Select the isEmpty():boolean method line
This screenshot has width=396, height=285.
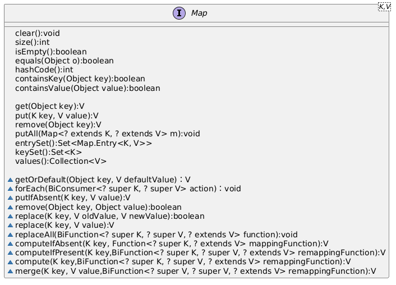click(x=51, y=52)
